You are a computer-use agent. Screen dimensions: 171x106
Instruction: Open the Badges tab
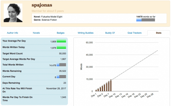[x=60, y=33]
